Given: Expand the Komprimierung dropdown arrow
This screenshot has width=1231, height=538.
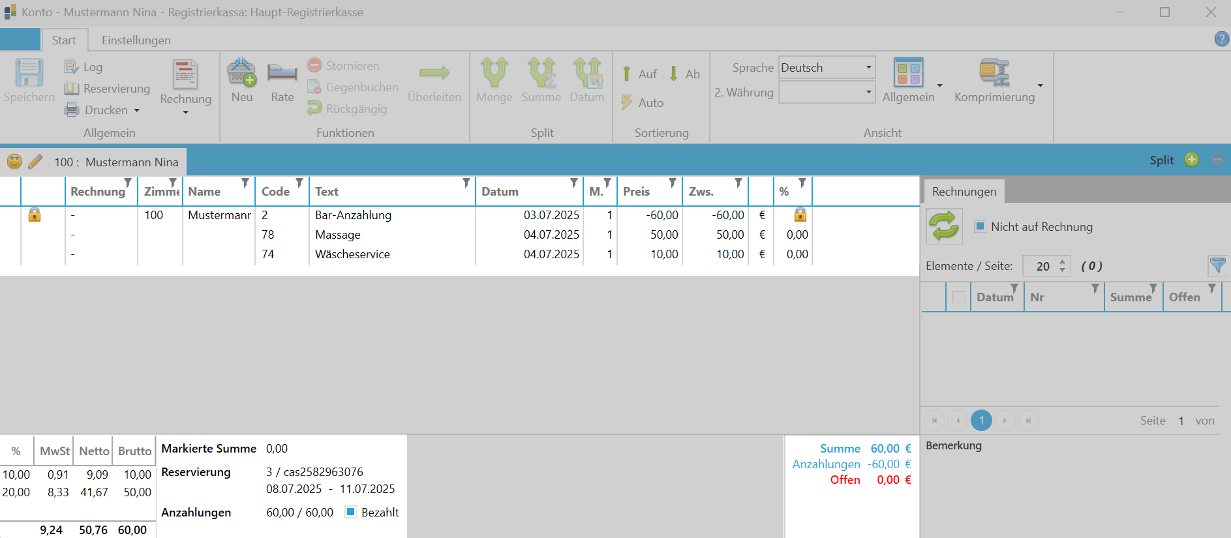Looking at the screenshot, I should 1041,85.
